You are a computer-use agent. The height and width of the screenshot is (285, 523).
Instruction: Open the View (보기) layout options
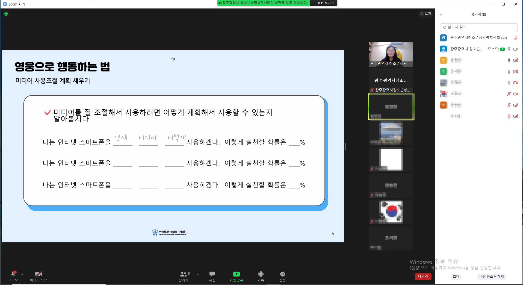[425, 14]
